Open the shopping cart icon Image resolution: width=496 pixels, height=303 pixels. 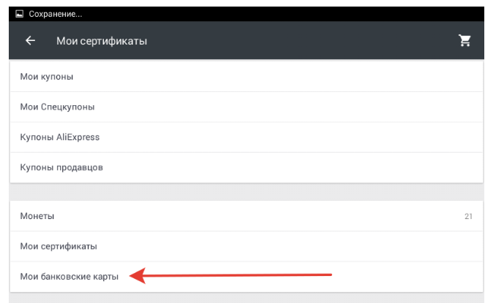[x=465, y=41]
